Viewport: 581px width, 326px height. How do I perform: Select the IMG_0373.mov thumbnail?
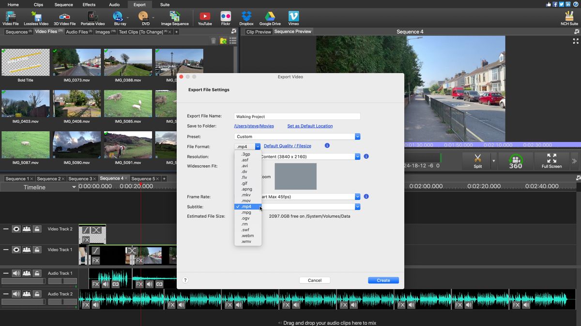tap(76, 62)
